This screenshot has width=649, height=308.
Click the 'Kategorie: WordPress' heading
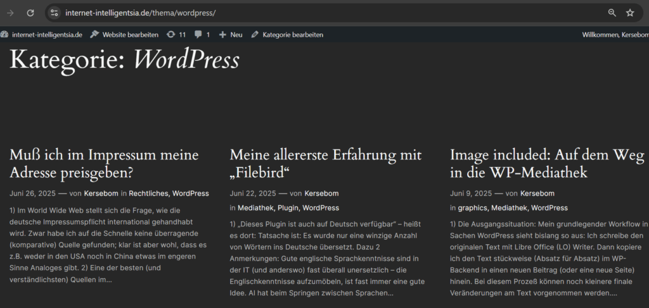[x=124, y=60]
